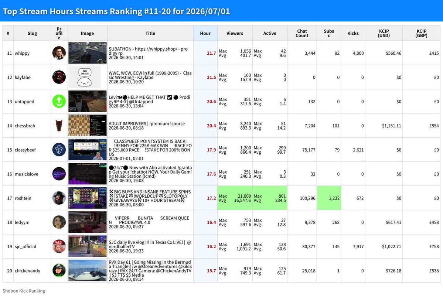The image size is (443, 297).
Task: Sort by the Kicks column header
Action: tap(353, 33)
